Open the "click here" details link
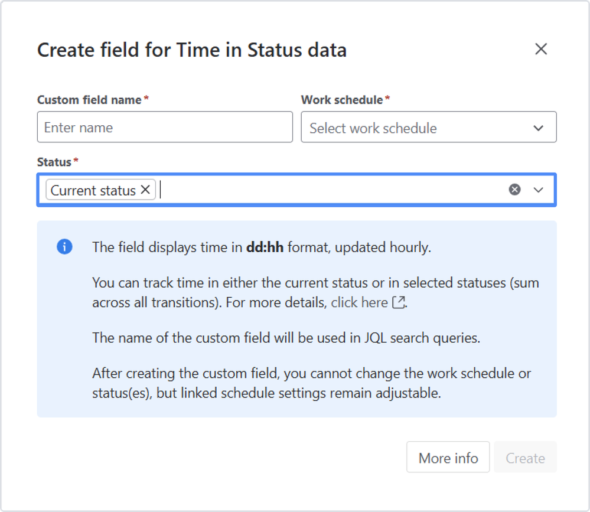The width and height of the screenshot is (590, 512). pos(359,302)
